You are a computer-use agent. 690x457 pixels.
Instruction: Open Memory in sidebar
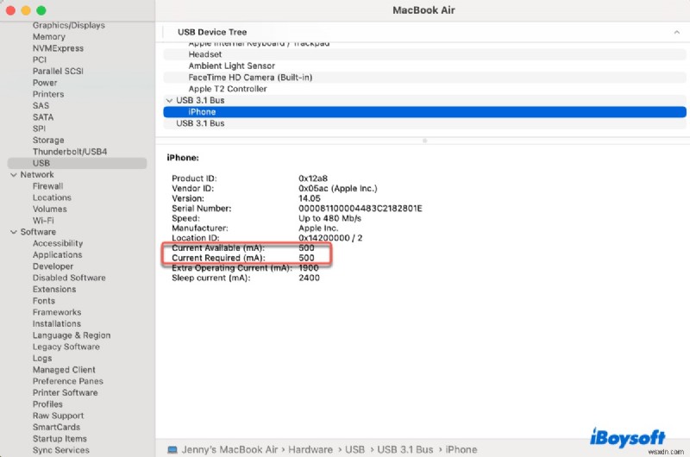tap(49, 37)
